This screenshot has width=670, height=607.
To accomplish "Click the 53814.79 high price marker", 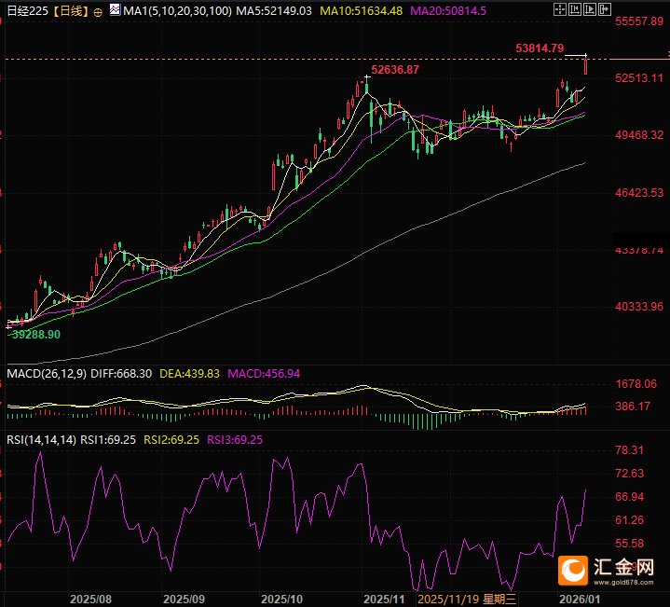I will (x=539, y=48).
